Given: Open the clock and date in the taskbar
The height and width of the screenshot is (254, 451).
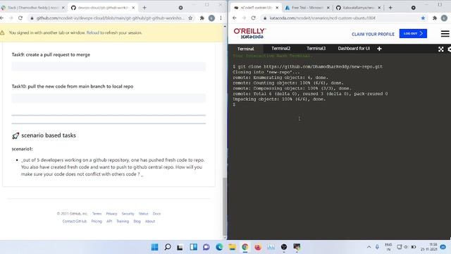Looking at the screenshot, I should pos(429,247).
